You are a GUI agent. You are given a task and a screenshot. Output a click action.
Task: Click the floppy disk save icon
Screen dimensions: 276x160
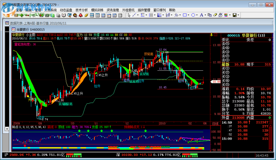tap(234, 15)
